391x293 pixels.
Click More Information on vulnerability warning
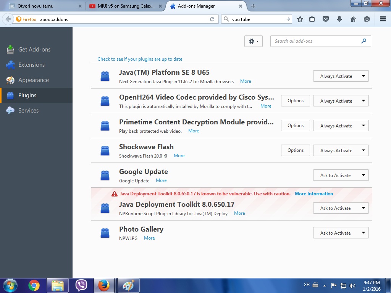coord(314,194)
